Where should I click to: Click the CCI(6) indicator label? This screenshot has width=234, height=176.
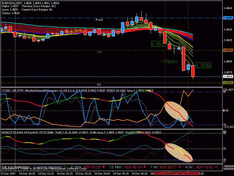click(6, 90)
